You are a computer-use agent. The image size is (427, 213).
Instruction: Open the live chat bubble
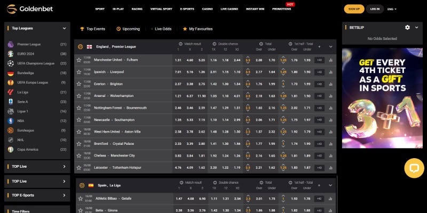click(414, 168)
